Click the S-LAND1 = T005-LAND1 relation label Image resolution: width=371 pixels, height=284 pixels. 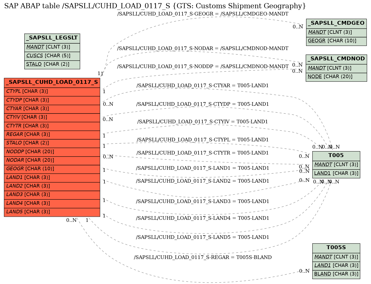pos(203,168)
